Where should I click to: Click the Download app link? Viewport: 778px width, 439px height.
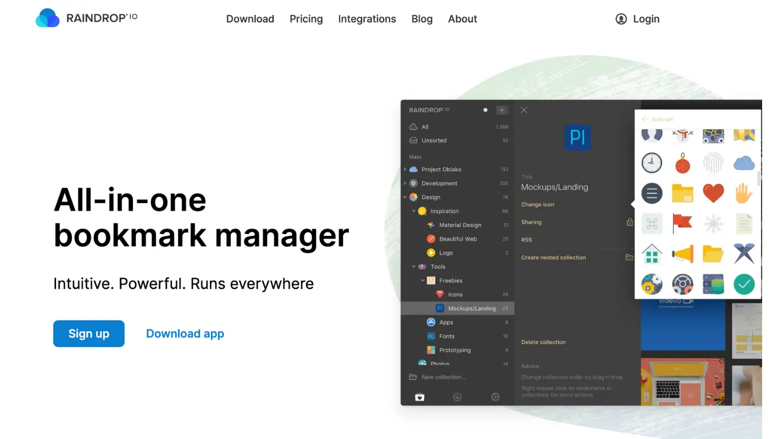pyautogui.click(x=185, y=334)
